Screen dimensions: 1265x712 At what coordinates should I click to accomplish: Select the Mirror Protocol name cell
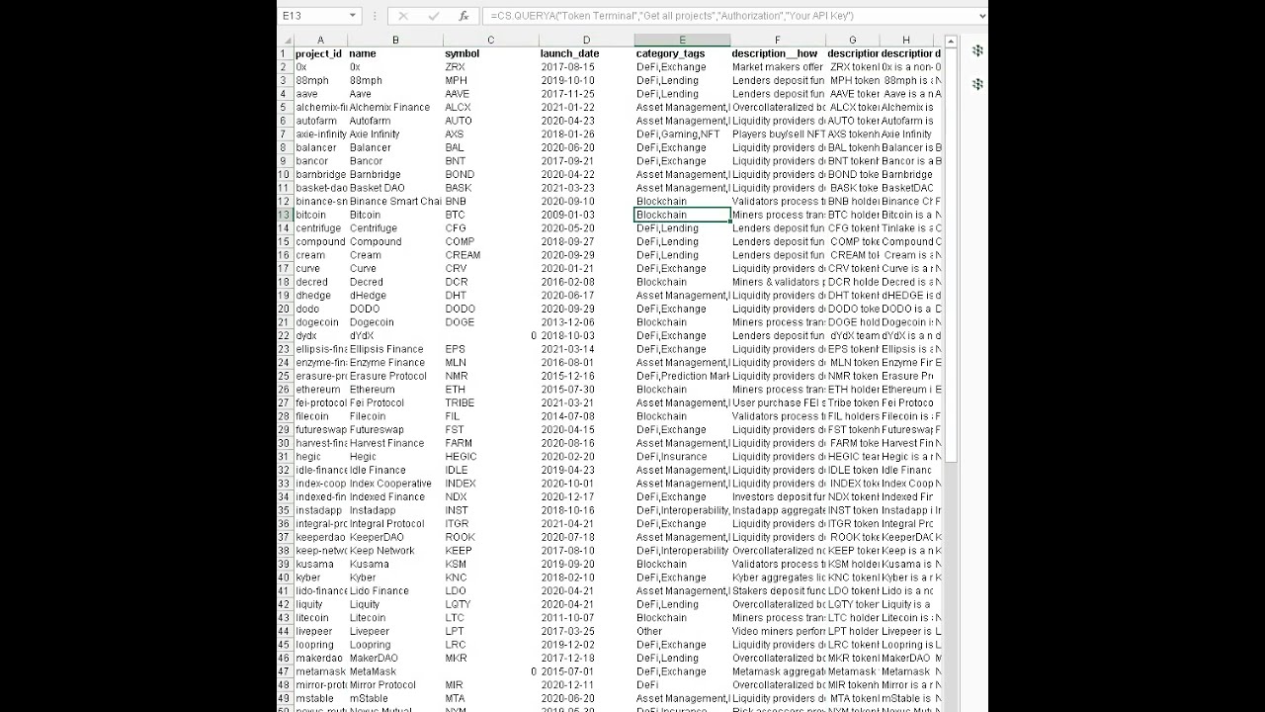[395, 684]
